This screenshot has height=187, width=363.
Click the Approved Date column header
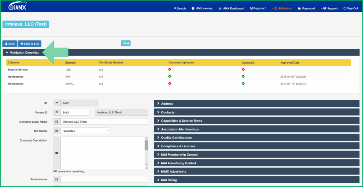click(x=290, y=63)
